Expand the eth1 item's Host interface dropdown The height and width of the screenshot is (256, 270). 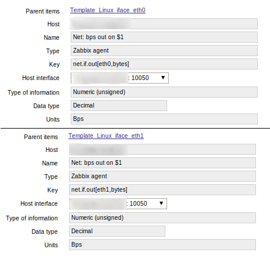(x=118, y=203)
